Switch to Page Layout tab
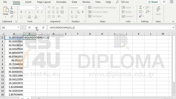 pyautogui.click(x=44, y=2)
